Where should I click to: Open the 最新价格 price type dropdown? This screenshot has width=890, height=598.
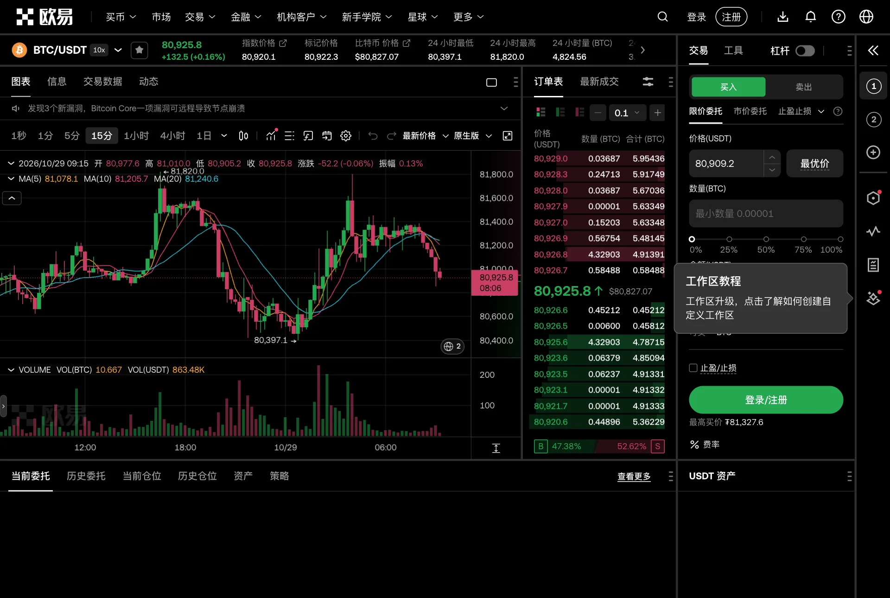(x=426, y=136)
